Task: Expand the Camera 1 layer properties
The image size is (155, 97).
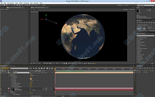Action: [7, 88]
